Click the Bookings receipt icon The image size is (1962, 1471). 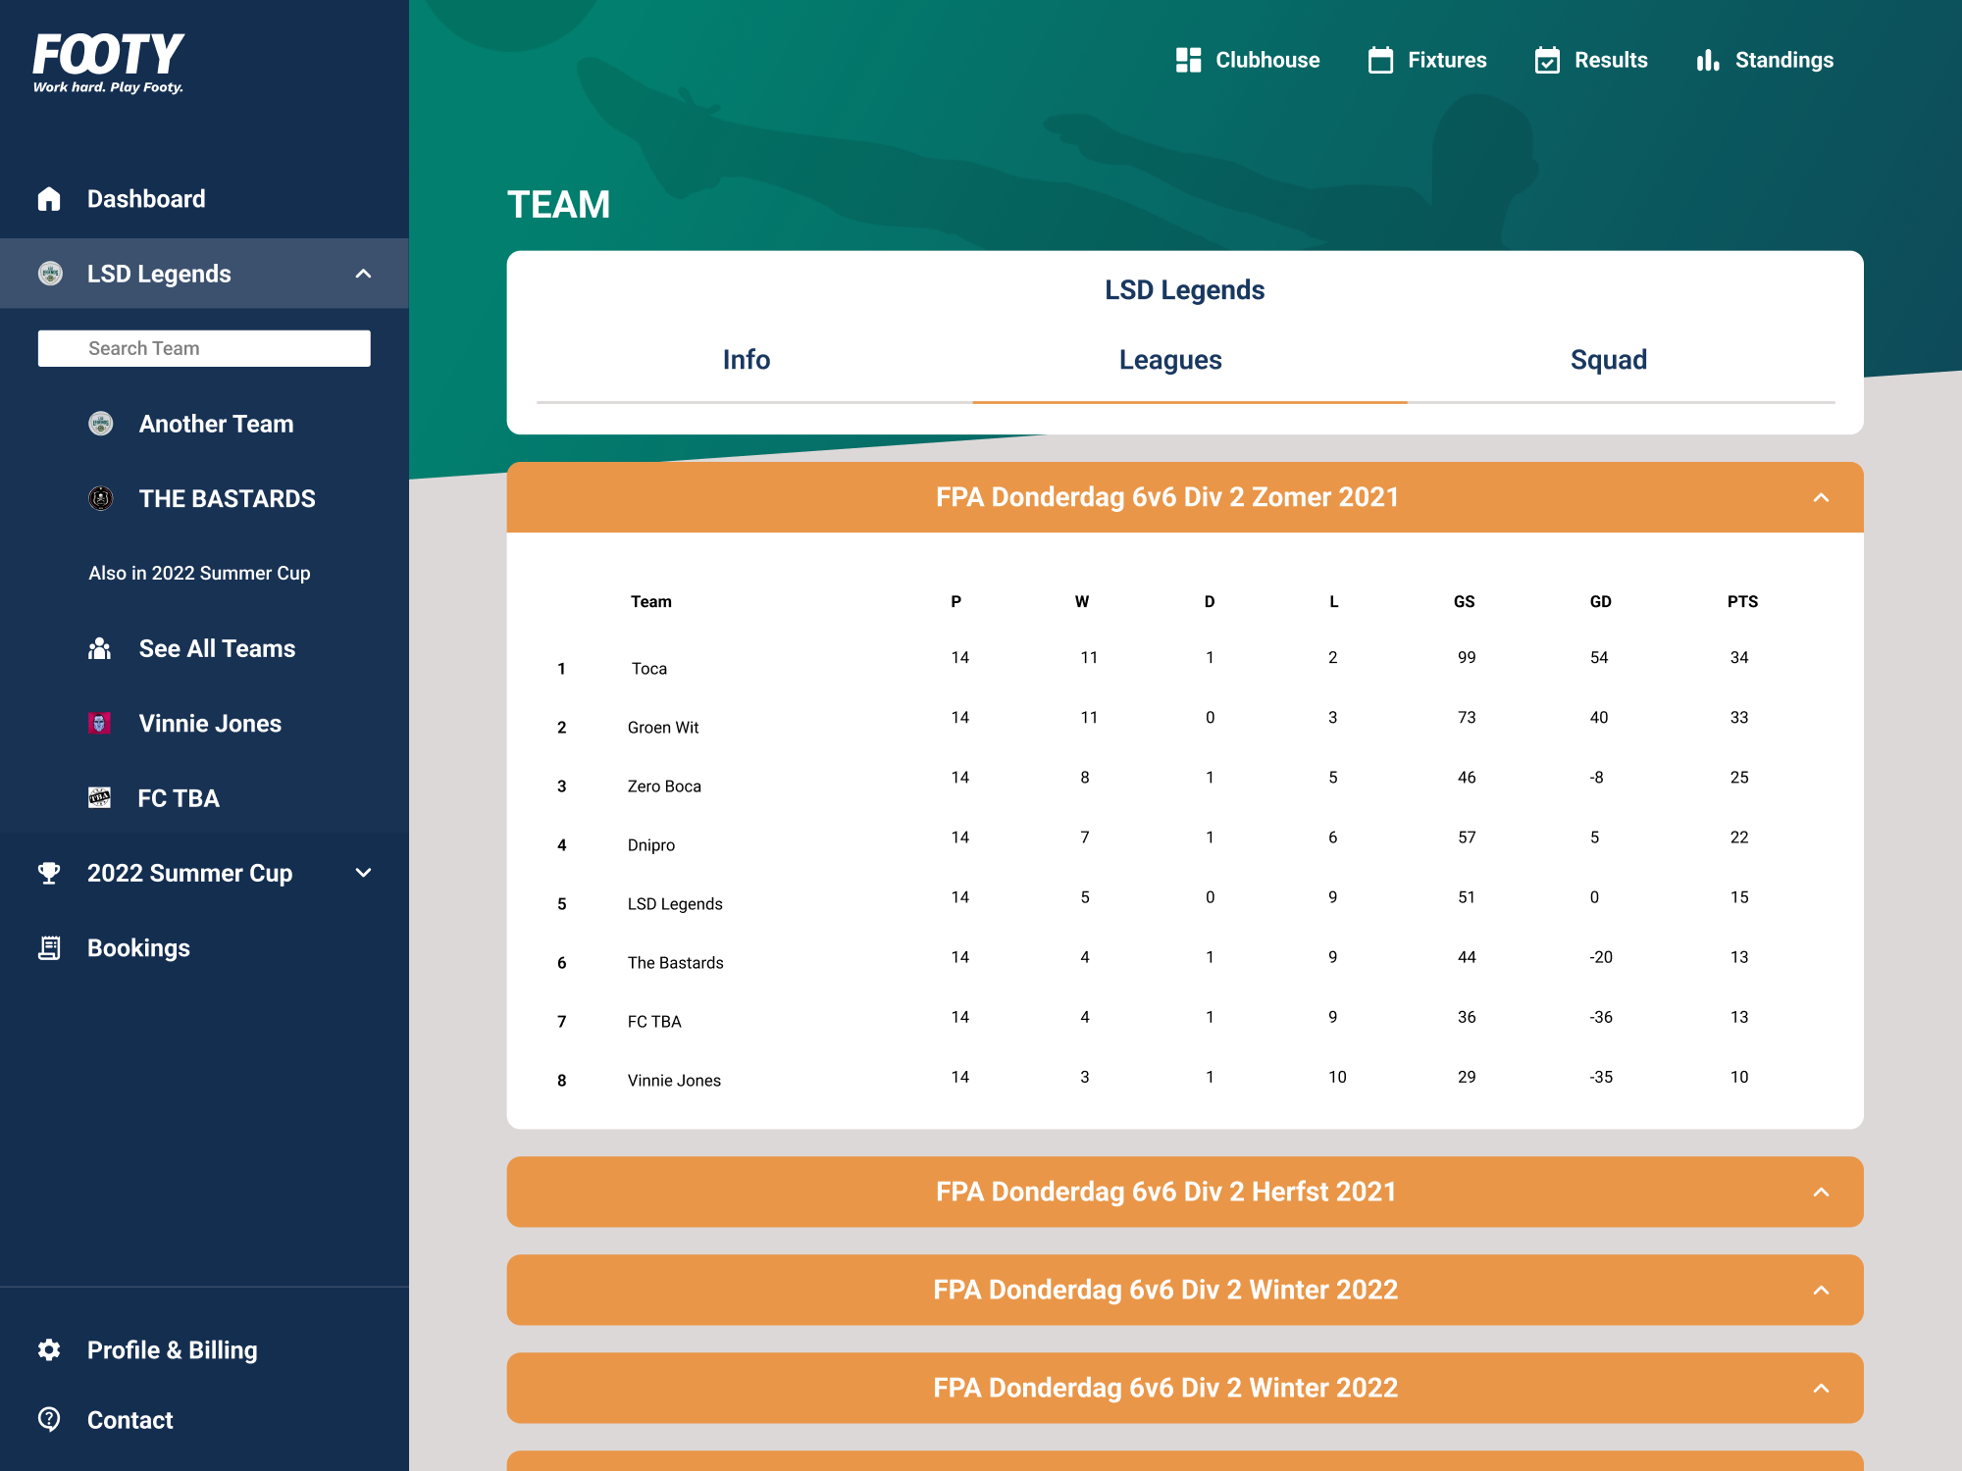pyautogui.click(x=49, y=948)
